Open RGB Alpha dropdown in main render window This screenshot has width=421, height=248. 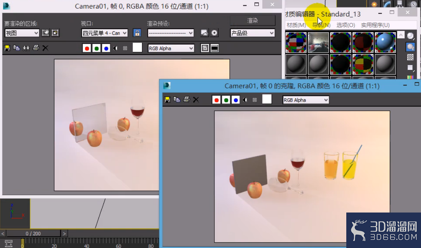coord(171,48)
